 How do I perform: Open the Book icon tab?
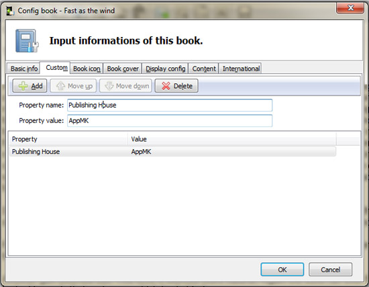click(87, 69)
